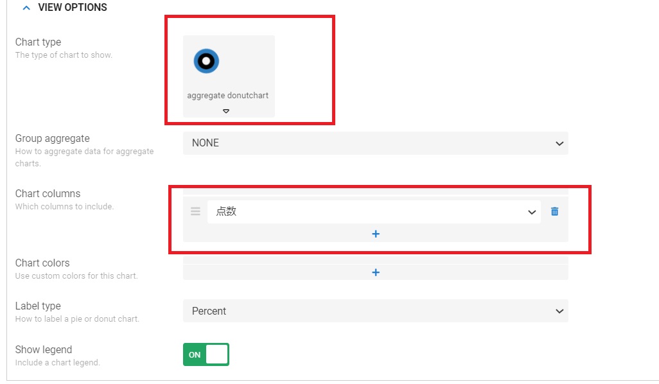
Task: Click 'How to aggregate data' description text
Action: (85, 157)
